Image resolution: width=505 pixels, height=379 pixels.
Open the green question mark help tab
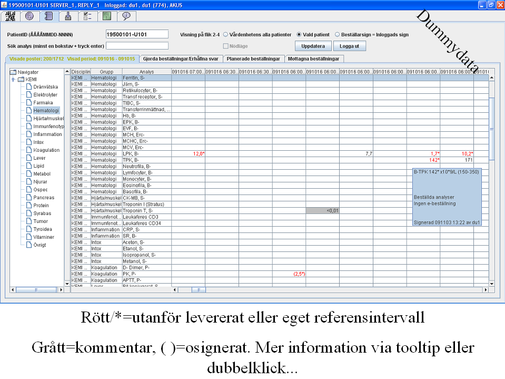coord(107,16)
